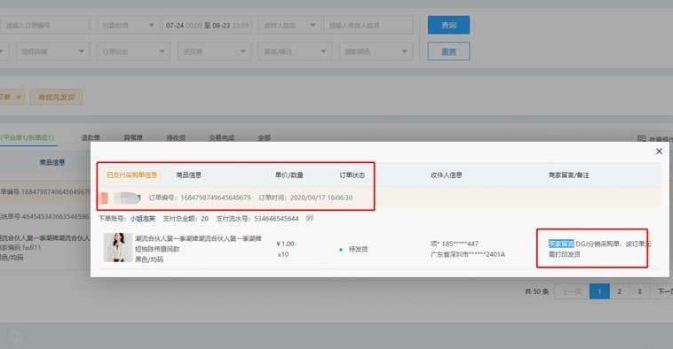Switch to the 全部 tab

tap(265, 137)
